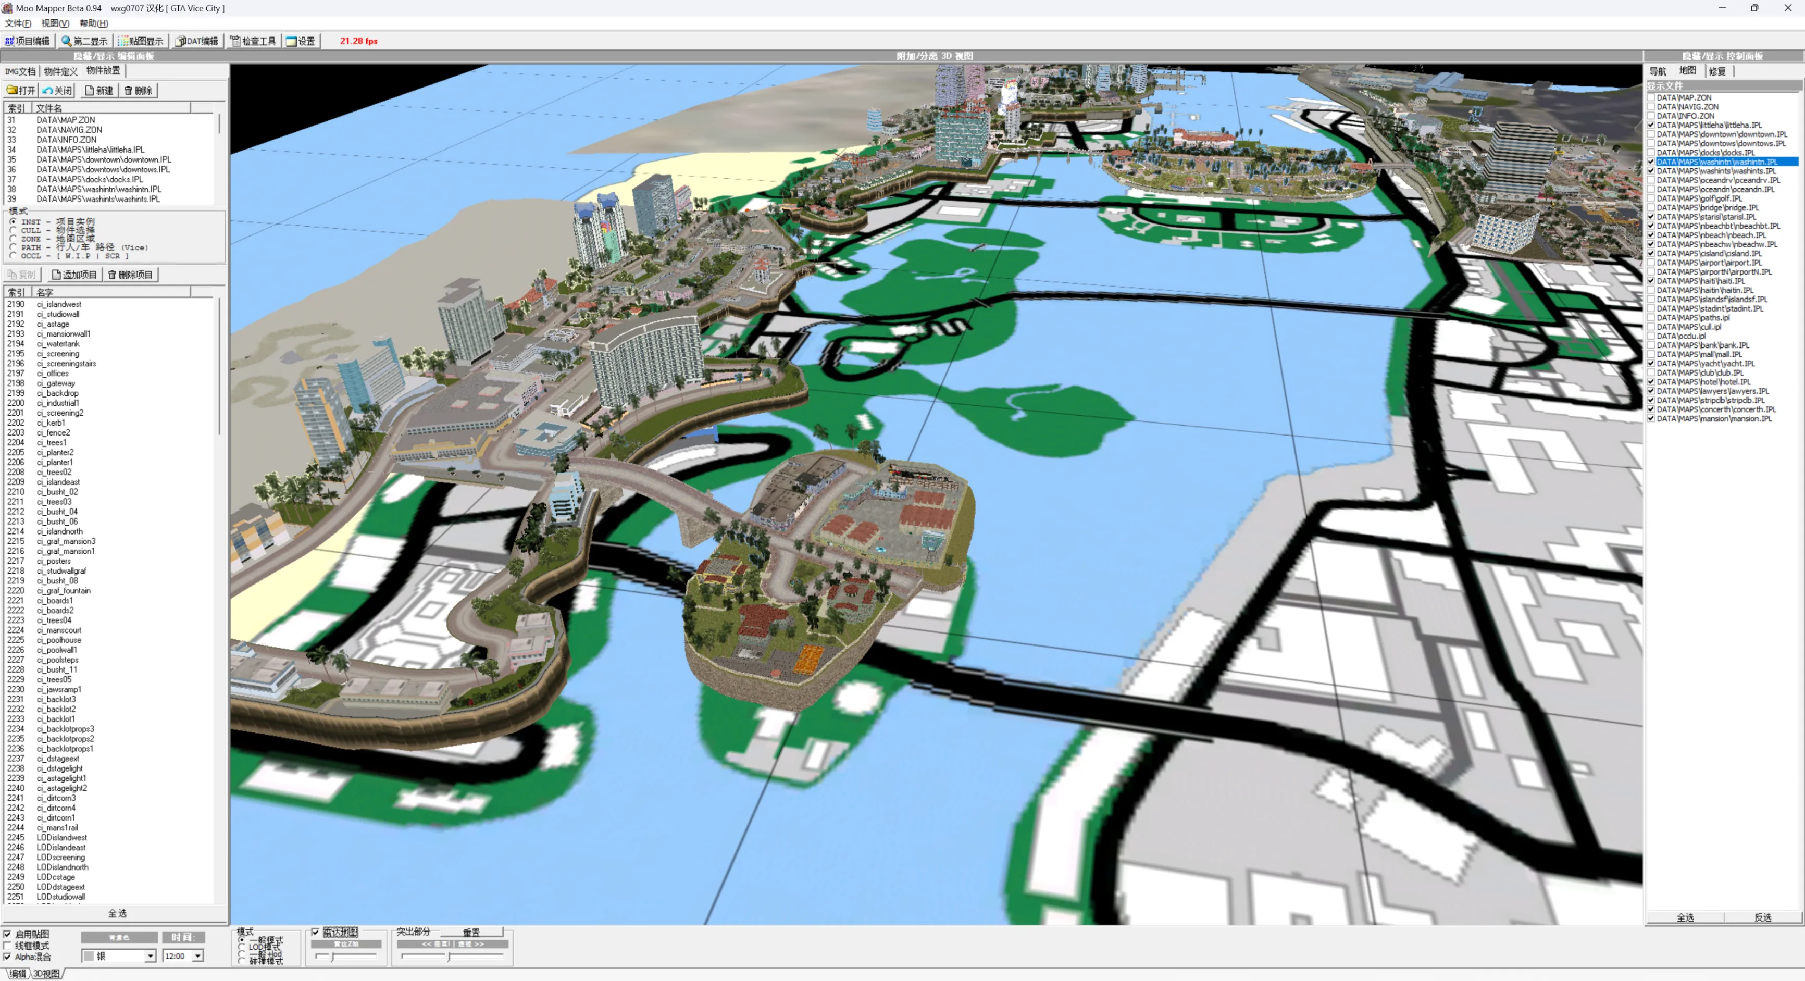This screenshot has height=981, width=1805.
Task: Check DATA\MAPS\airport\airport.IPL in display files
Action: tap(1651, 263)
